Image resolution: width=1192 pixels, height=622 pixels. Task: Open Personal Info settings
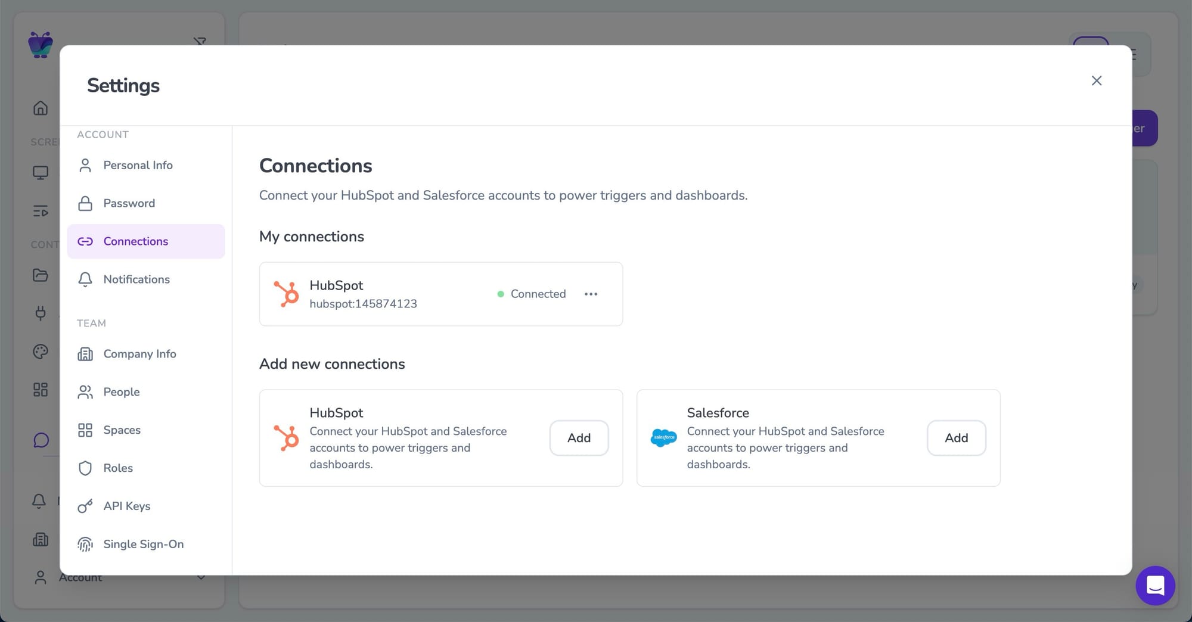coord(138,165)
